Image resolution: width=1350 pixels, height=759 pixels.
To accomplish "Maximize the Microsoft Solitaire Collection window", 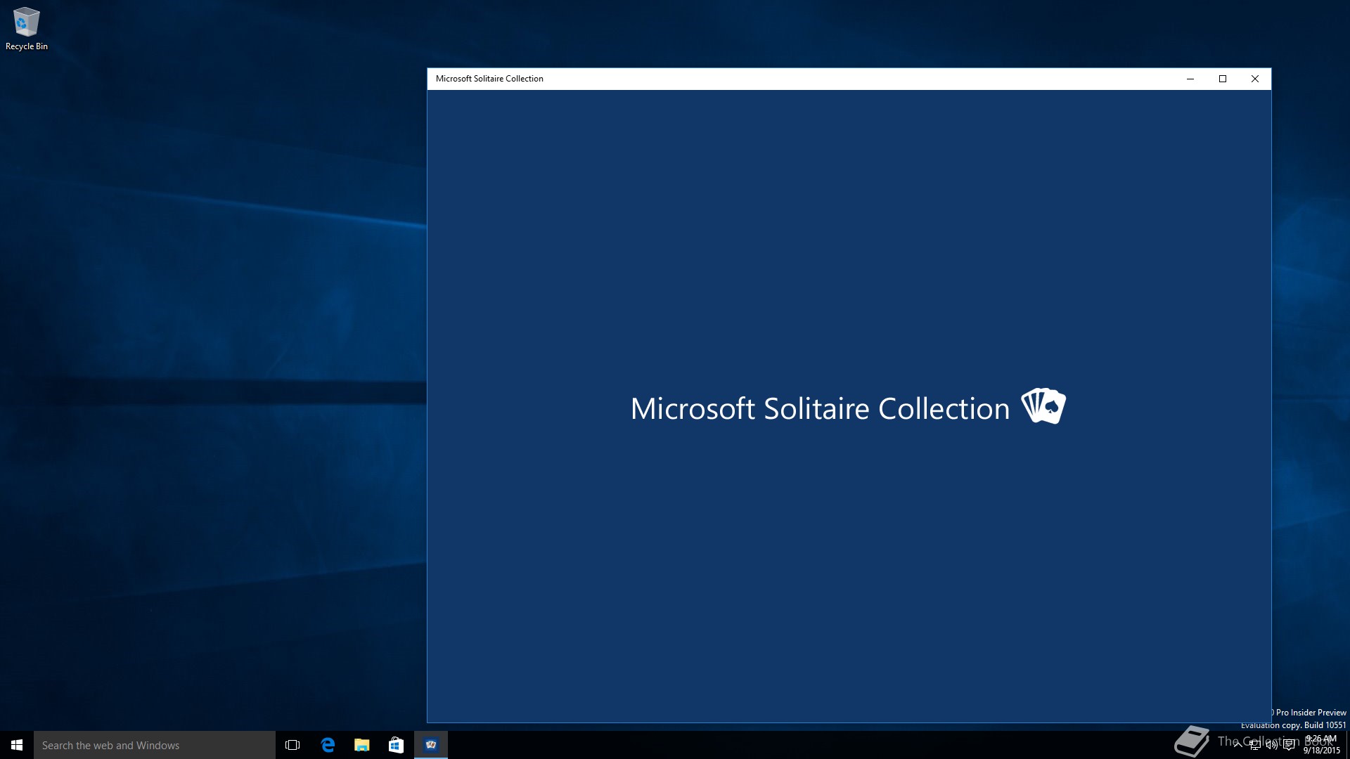I will (1223, 79).
